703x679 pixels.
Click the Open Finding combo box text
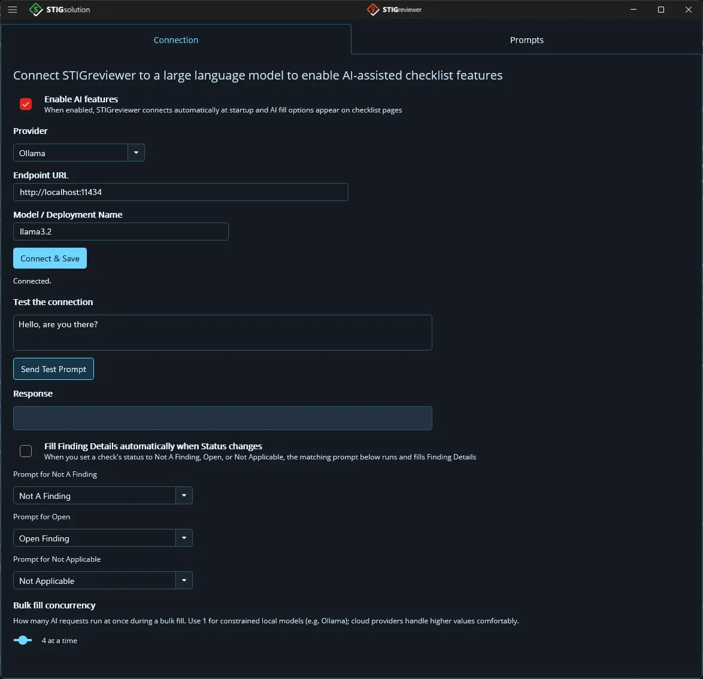44,538
